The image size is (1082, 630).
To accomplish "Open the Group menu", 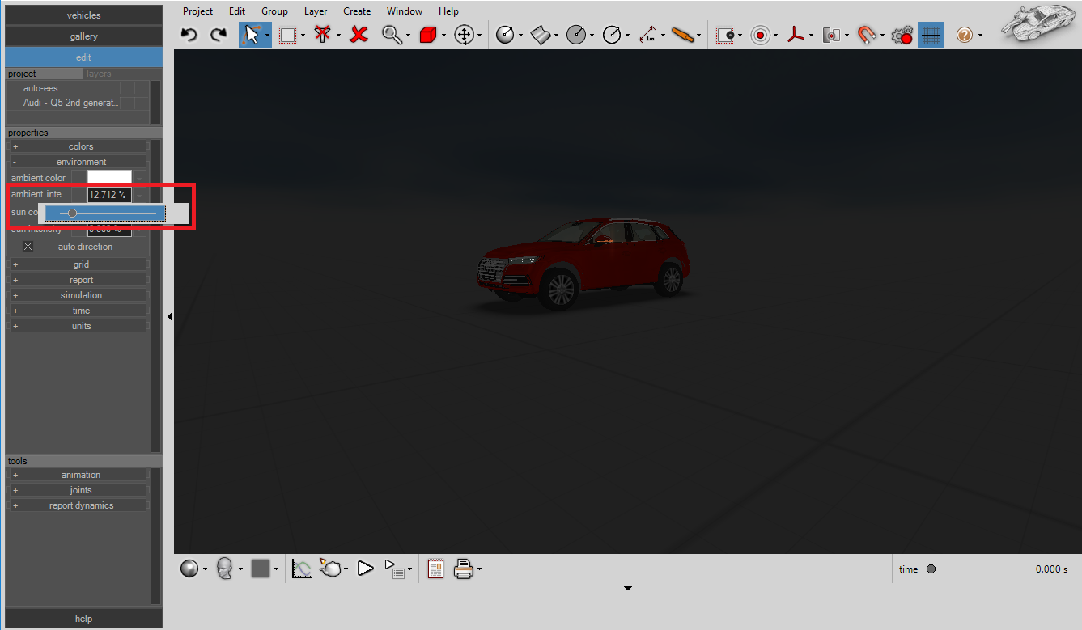I will [x=274, y=11].
